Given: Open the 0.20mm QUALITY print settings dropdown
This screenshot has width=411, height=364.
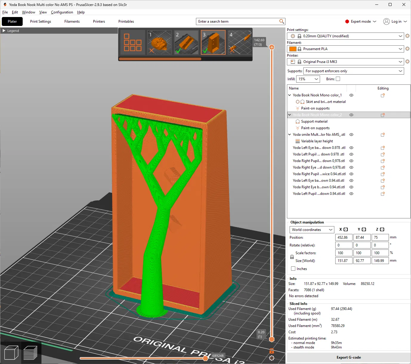Looking at the screenshot, I should point(345,36).
